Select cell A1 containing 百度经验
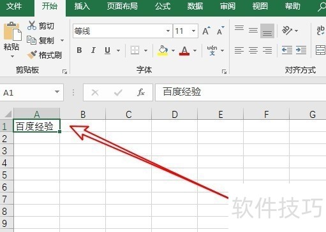The width and height of the screenshot is (326, 232). click(37, 126)
